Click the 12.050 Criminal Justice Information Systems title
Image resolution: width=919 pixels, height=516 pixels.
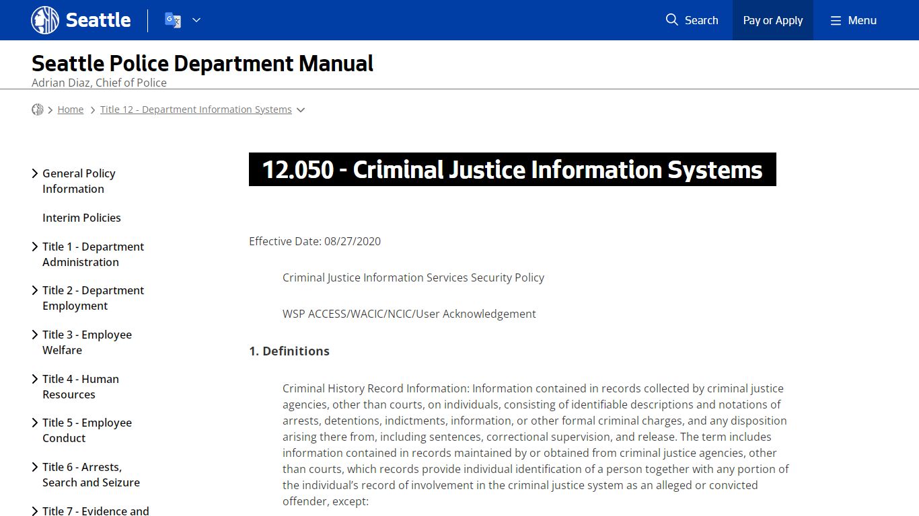pyautogui.click(x=512, y=169)
